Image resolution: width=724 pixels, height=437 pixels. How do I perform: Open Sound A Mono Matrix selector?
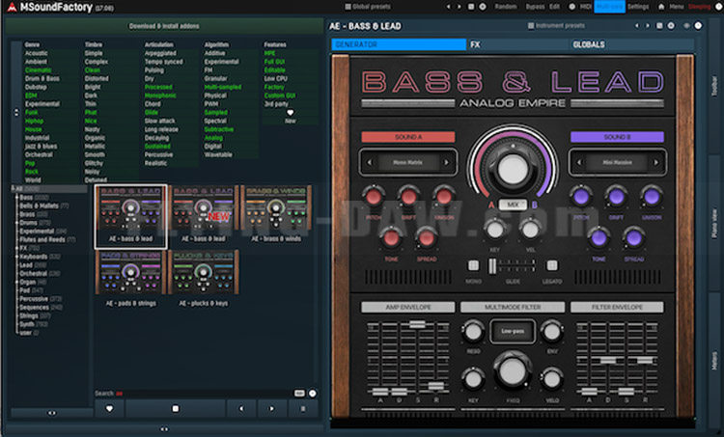point(407,162)
